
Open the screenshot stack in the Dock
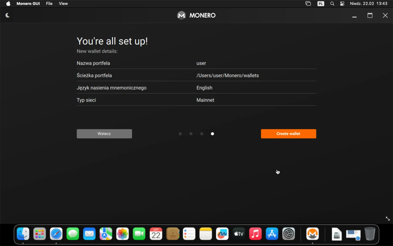click(353, 235)
